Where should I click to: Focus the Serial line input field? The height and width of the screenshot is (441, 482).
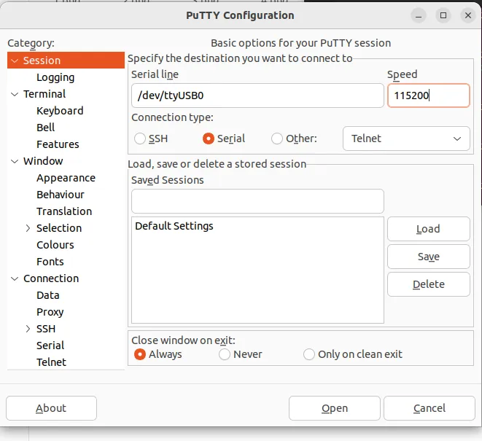point(257,95)
